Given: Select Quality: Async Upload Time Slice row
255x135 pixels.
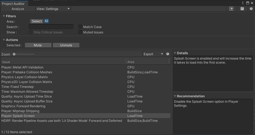Looking at the screenshot, I should 86,96.
